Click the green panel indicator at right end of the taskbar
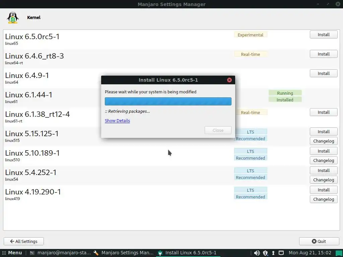 click(339, 253)
